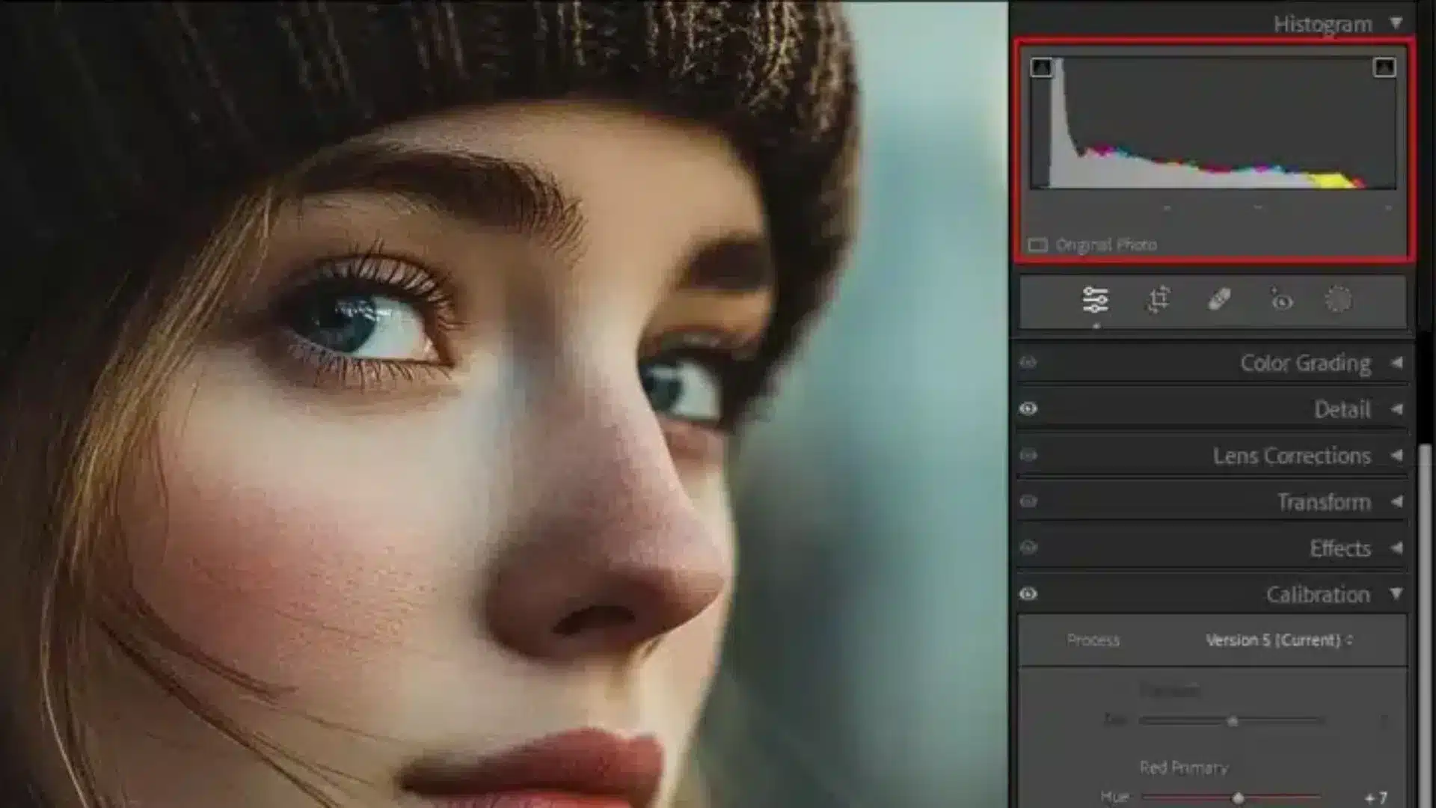Click the Detail panel header
Viewport: 1436px width, 808px height.
point(1212,409)
